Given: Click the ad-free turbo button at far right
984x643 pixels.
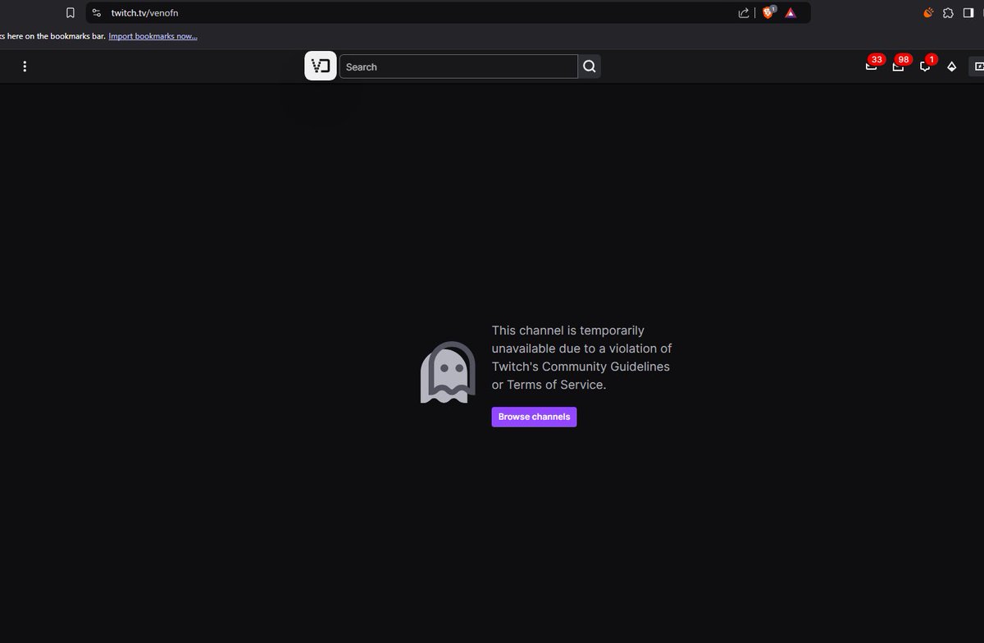Looking at the screenshot, I should [x=977, y=66].
